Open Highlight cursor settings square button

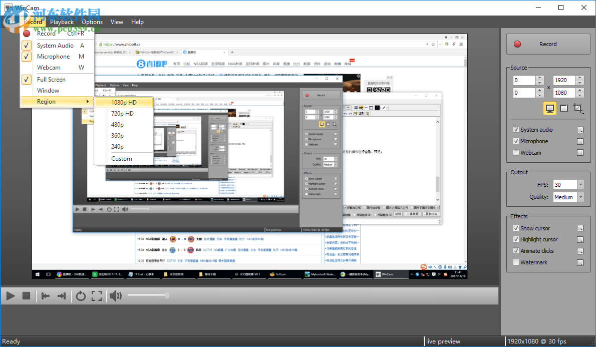[x=580, y=239]
